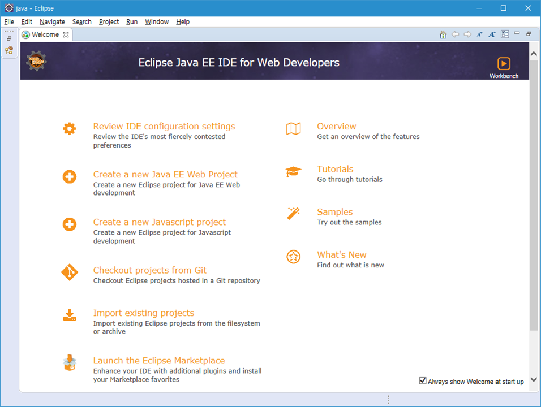Click plus icon beside Javascript project

point(70,224)
